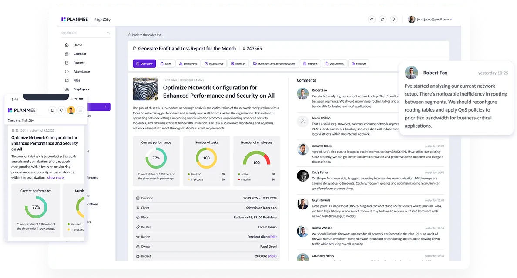517x278 pixels.
Task: Collapse the Dashboard sidebar with double chevron
Action: coord(108,33)
